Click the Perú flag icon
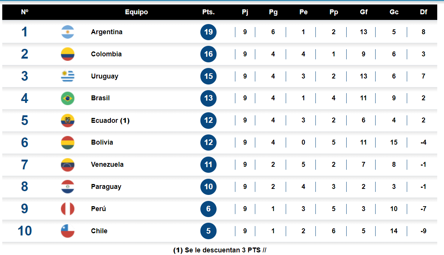 coord(68,209)
